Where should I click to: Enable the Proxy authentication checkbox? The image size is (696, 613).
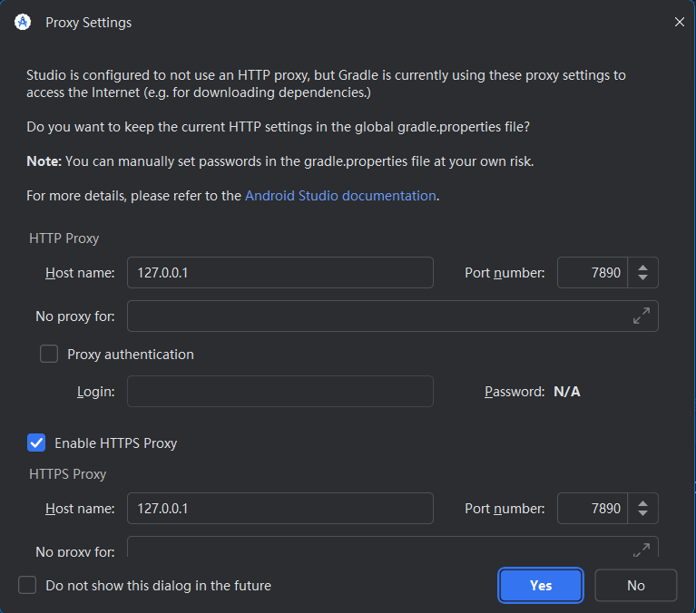point(49,355)
